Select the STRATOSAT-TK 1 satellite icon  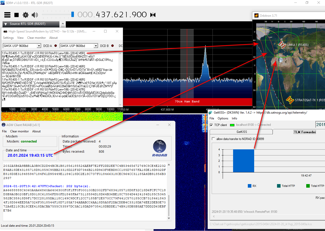click(290, 100)
